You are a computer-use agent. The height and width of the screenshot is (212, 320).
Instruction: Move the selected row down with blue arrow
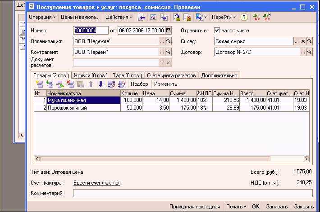coord(101,84)
